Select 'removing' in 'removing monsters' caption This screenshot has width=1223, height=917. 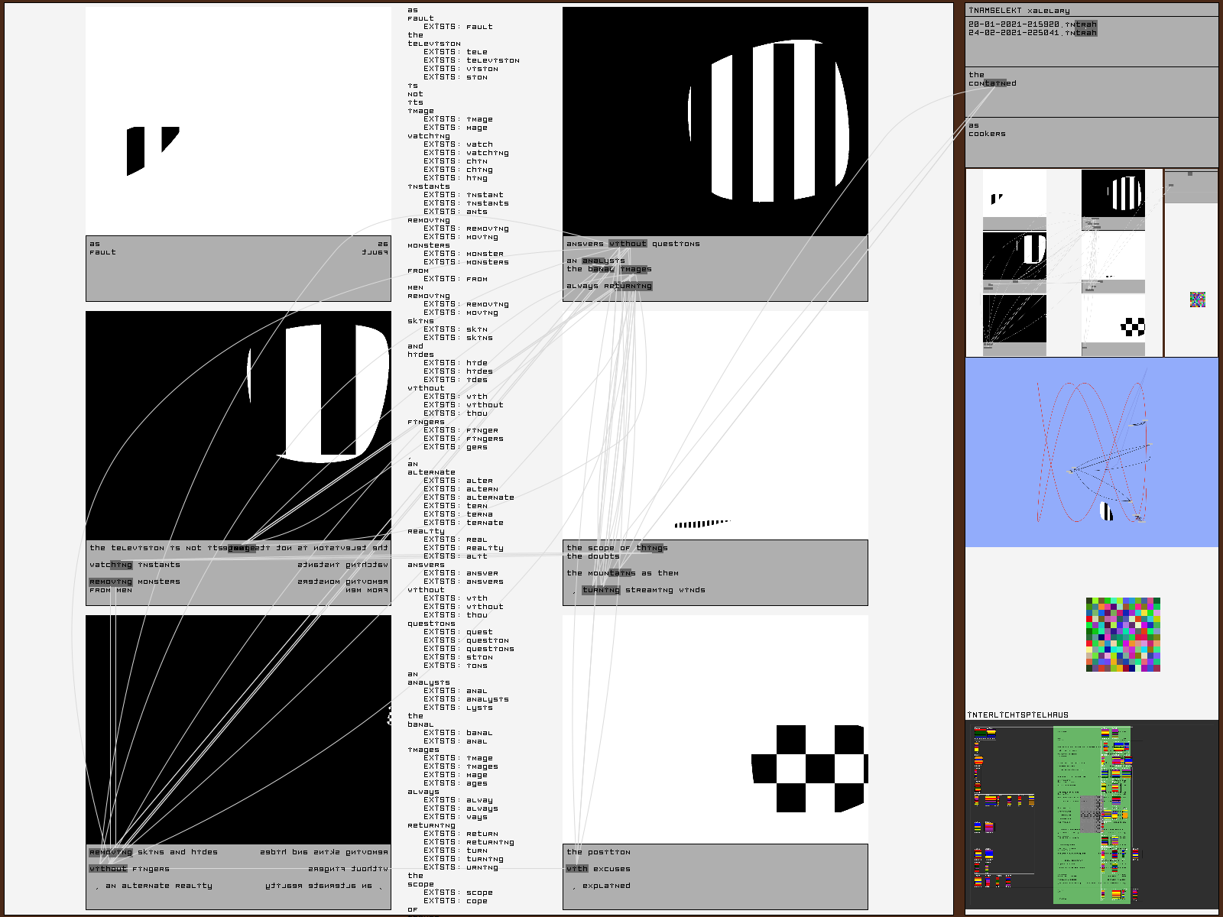(111, 582)
